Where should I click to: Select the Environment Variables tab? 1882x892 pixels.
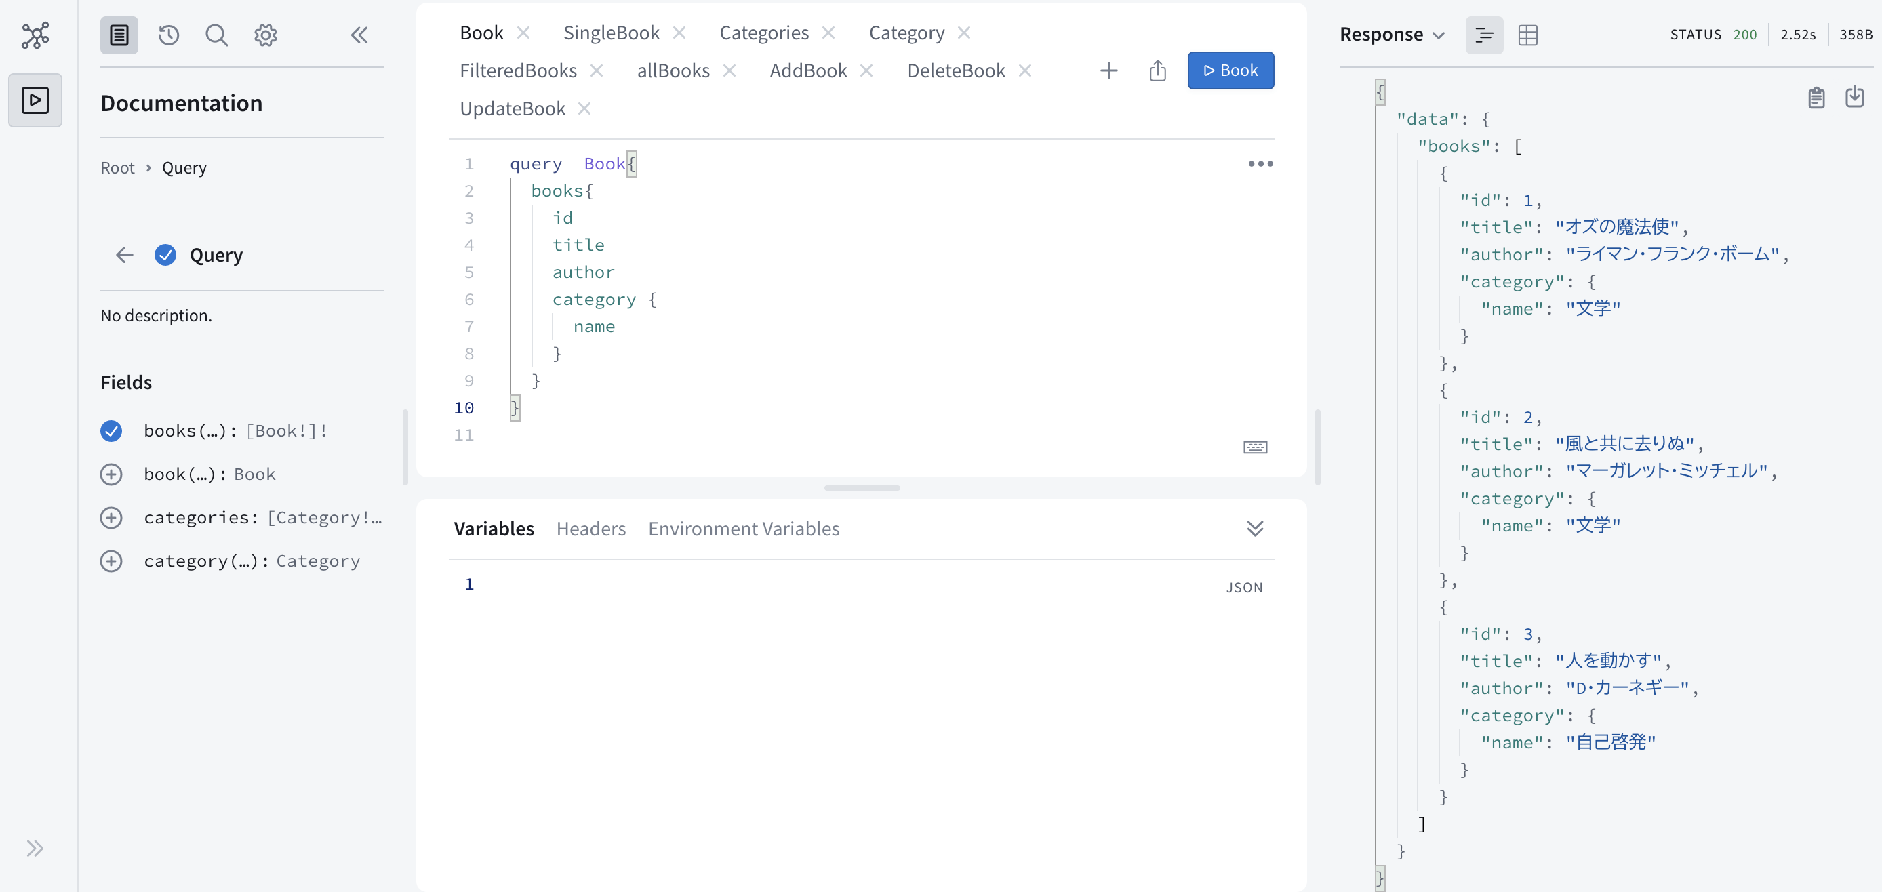(744, 527)
